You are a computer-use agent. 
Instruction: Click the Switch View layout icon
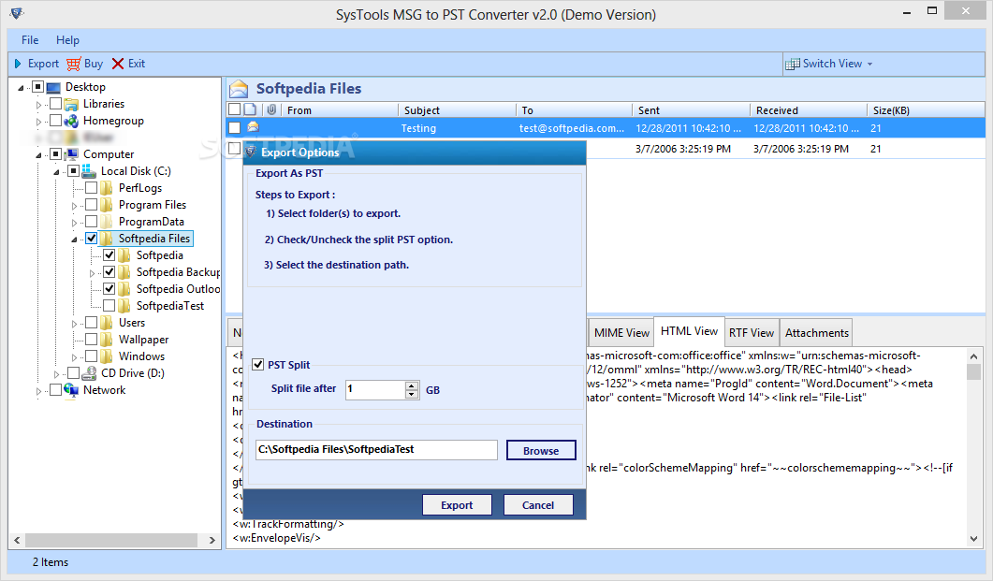tap(792, 64)
